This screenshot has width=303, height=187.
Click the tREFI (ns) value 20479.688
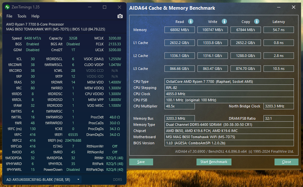tap(73, 140)
